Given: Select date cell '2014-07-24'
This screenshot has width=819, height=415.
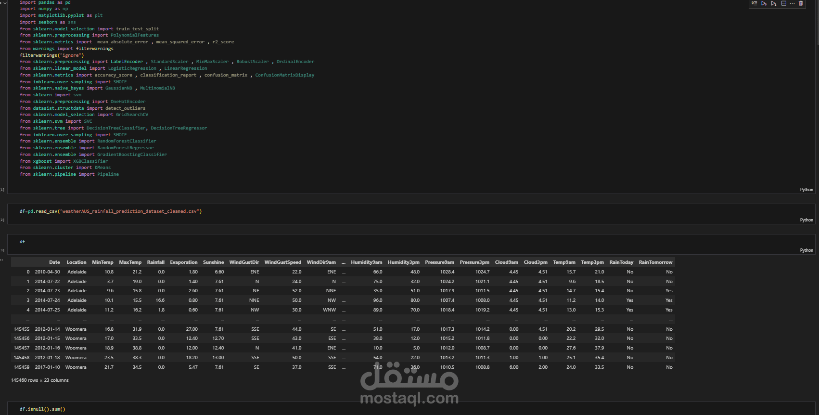Looking at the screenshot, I should [x=47, y=300].
